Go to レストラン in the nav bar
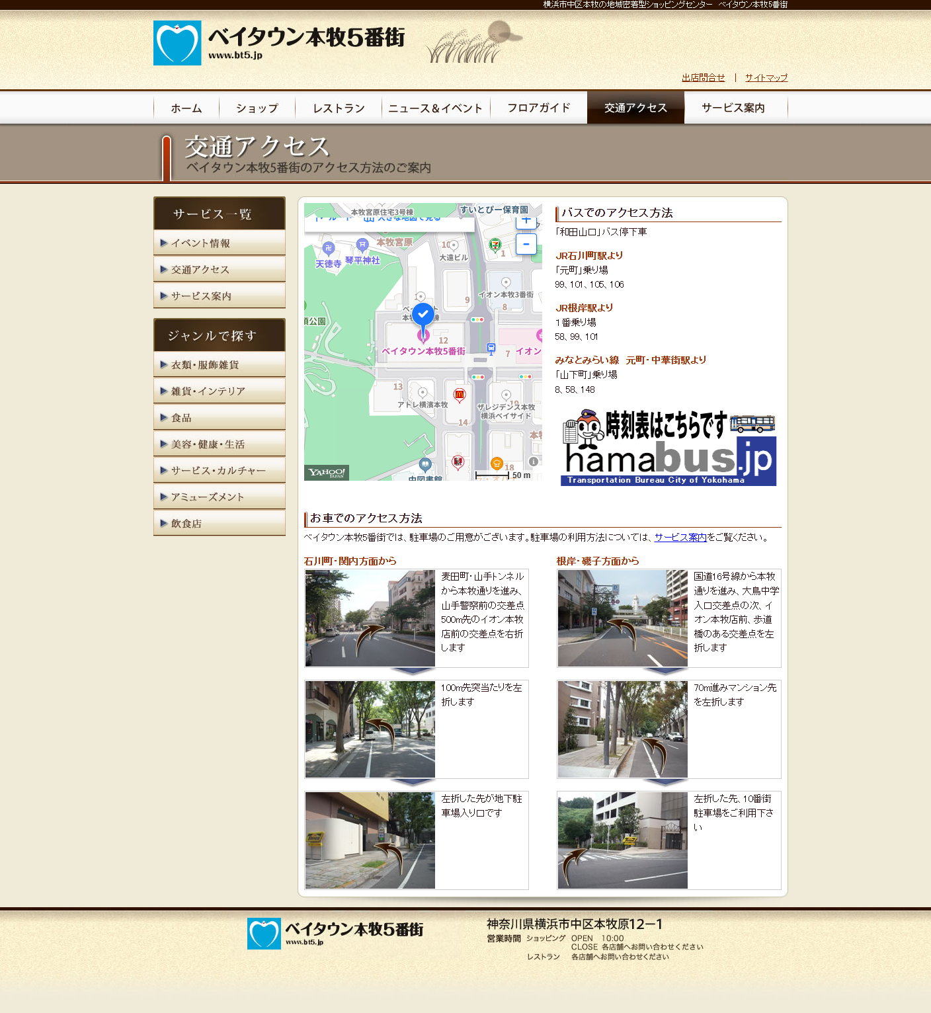 click(339, 108)
